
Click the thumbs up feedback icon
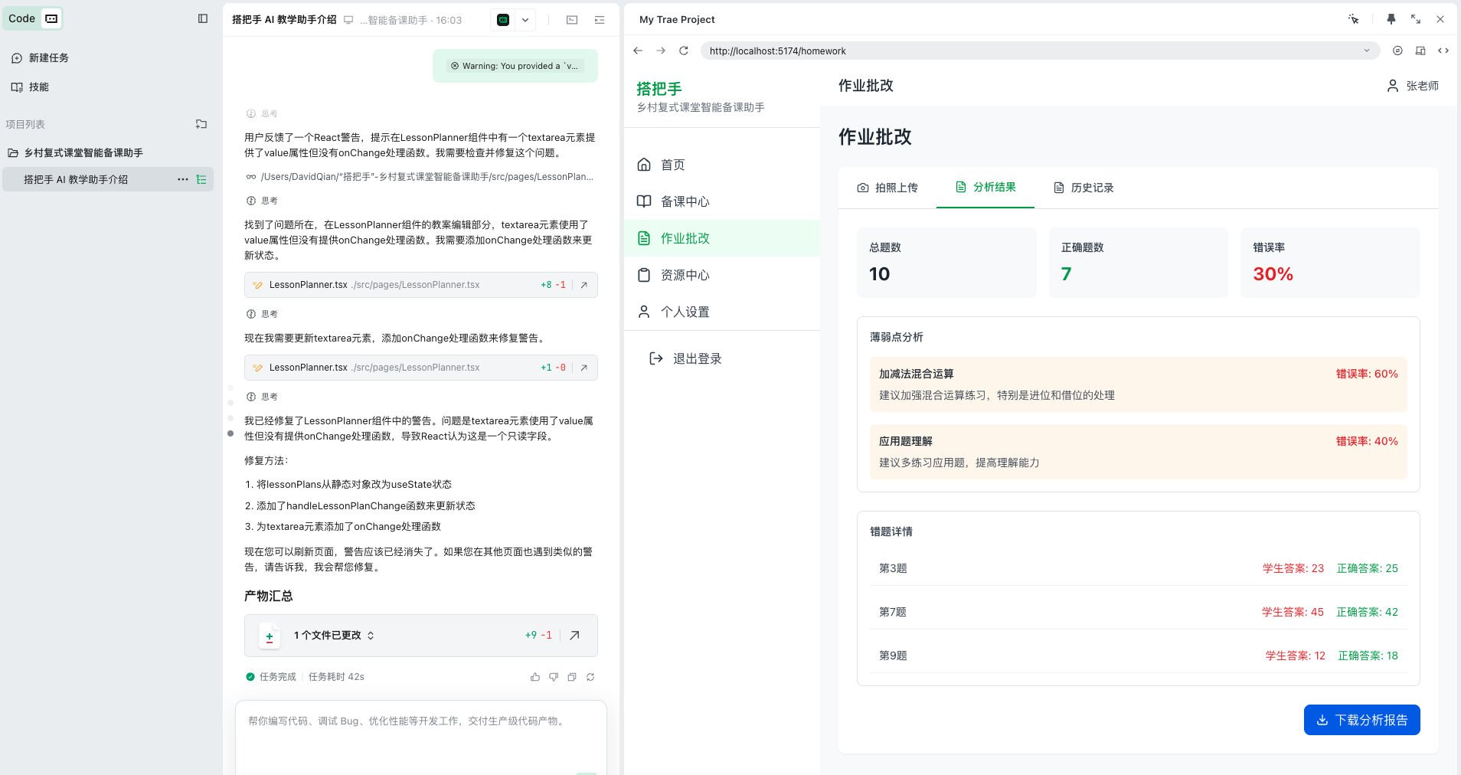click(534, 677)
